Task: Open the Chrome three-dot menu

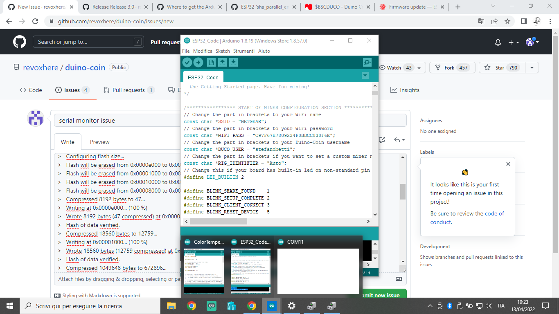Action: (x=550, y=21)
